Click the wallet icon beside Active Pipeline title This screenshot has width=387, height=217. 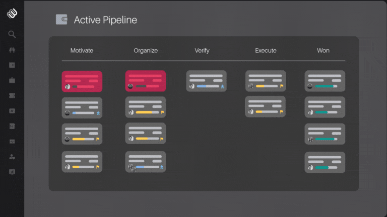(61, 20)
